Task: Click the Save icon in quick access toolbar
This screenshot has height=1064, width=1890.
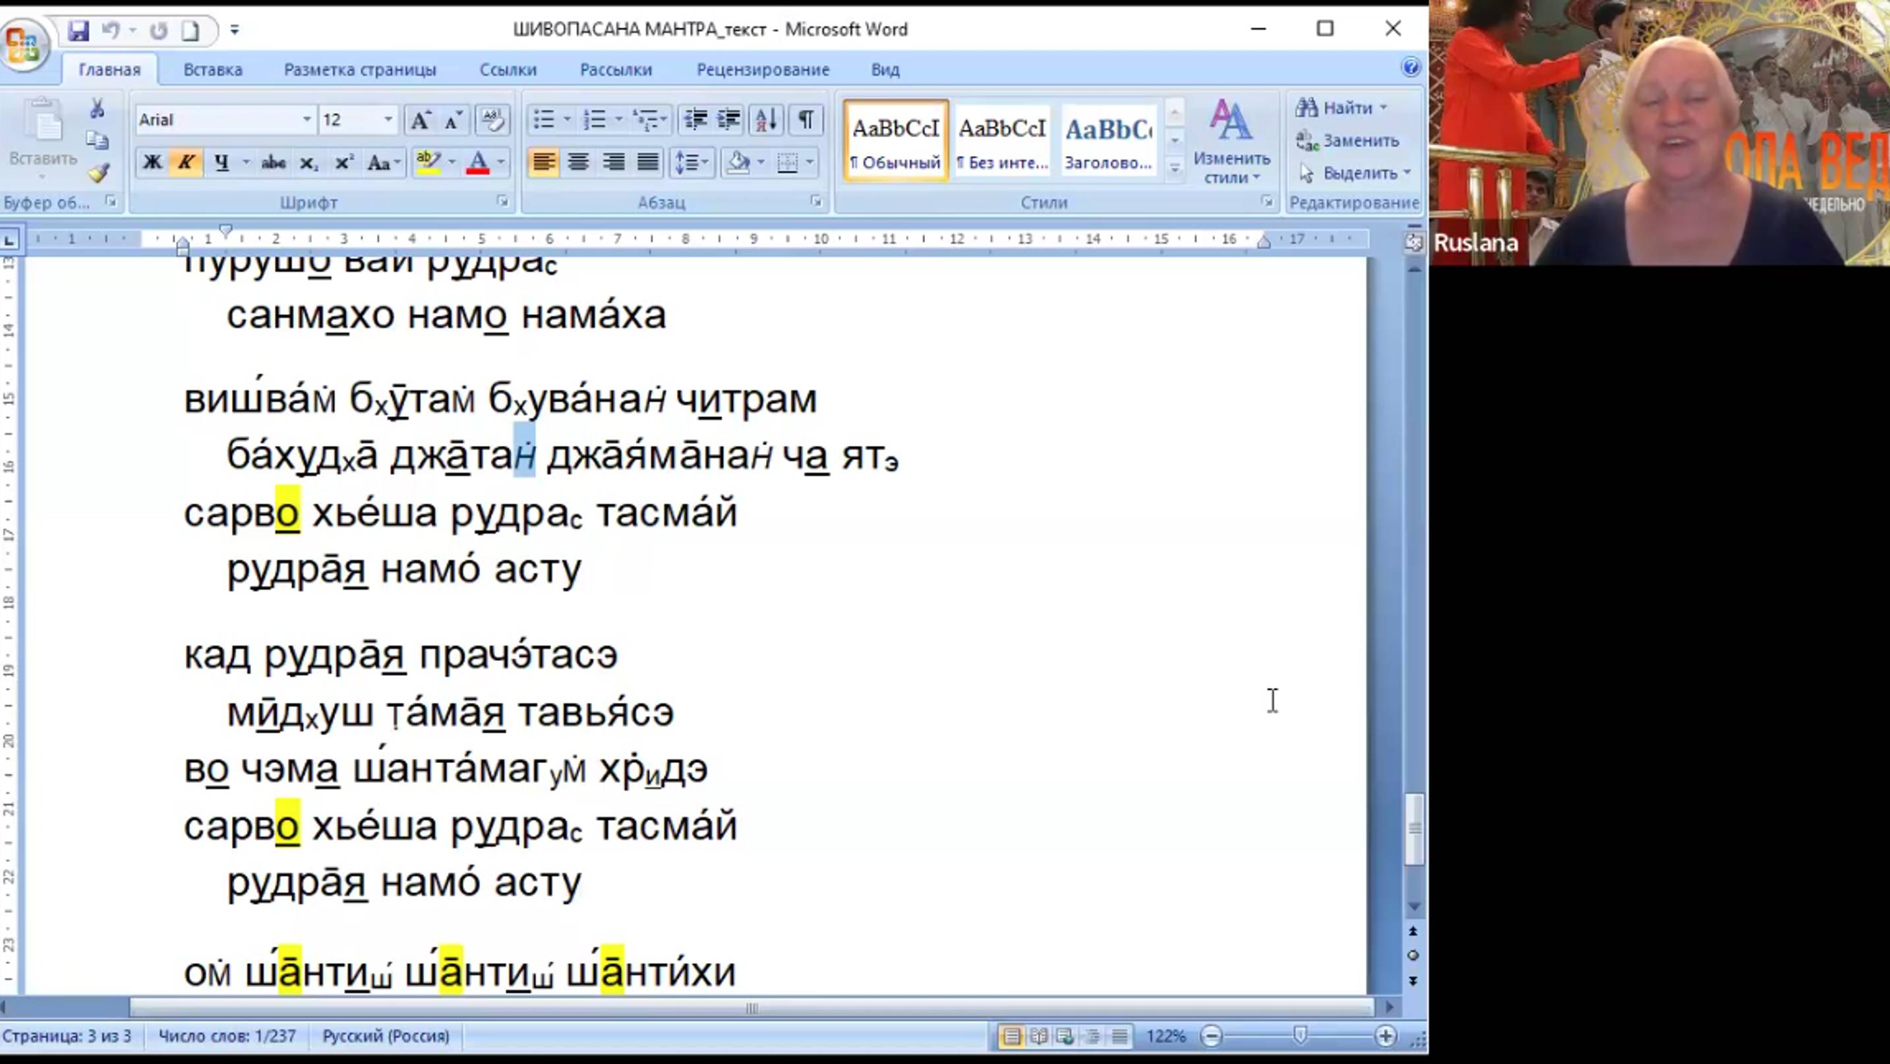Action: (x=78, y=30)
